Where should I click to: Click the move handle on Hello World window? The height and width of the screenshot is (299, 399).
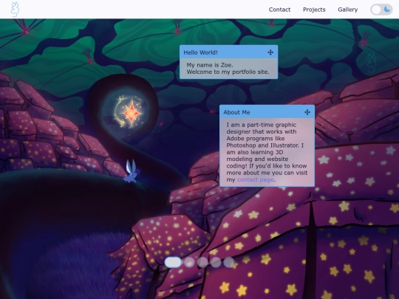[x=270, y=52]
